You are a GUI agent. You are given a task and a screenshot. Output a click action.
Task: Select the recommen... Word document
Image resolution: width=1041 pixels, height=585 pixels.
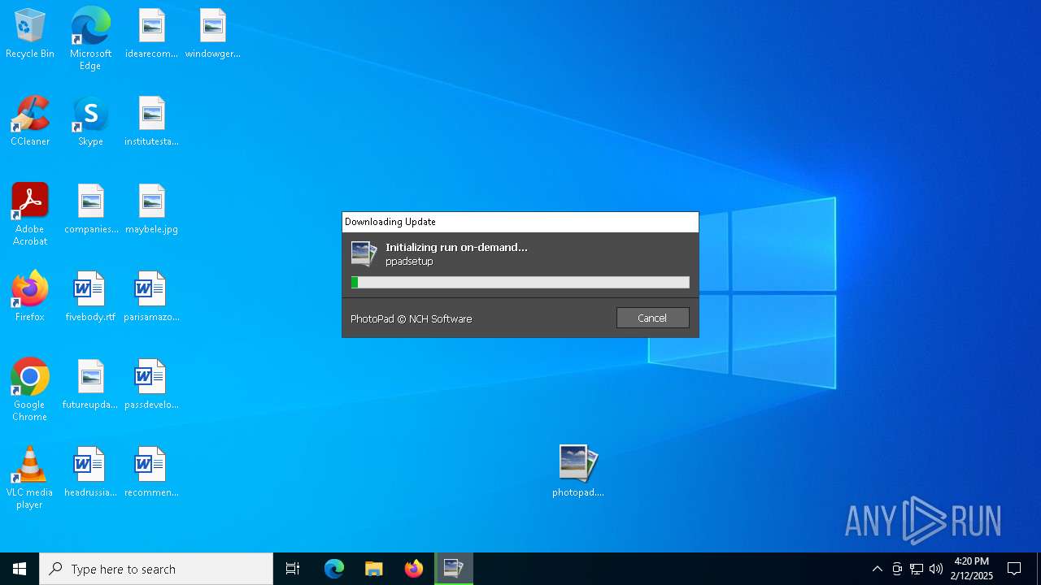[151, 473]
